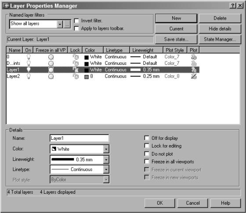Click the question mark help button in title bar
This screenshot has width=246, height=213.
233,6
